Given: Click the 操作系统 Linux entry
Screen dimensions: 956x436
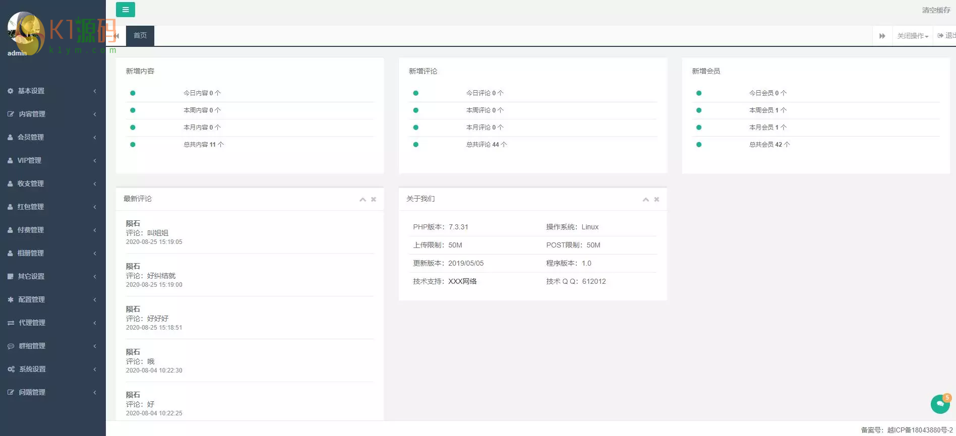Looking at the screenshot, I should pos(572,227).
